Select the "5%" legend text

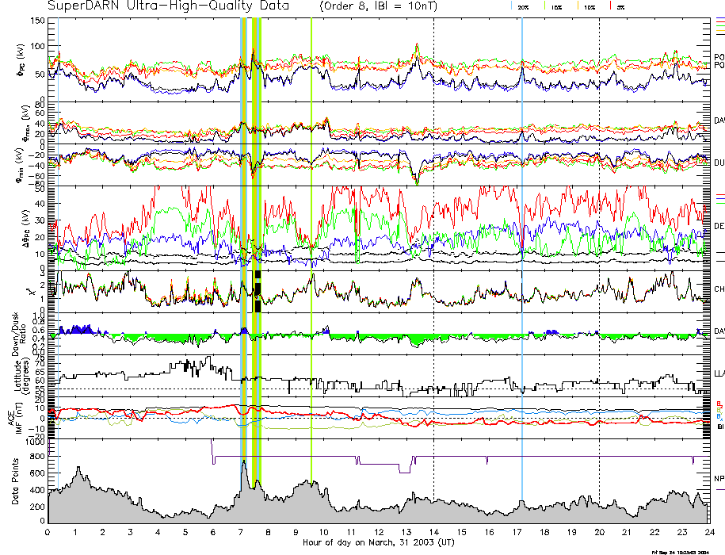[620, 7]
